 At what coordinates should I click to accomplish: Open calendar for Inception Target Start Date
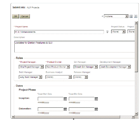pos(65,99)
